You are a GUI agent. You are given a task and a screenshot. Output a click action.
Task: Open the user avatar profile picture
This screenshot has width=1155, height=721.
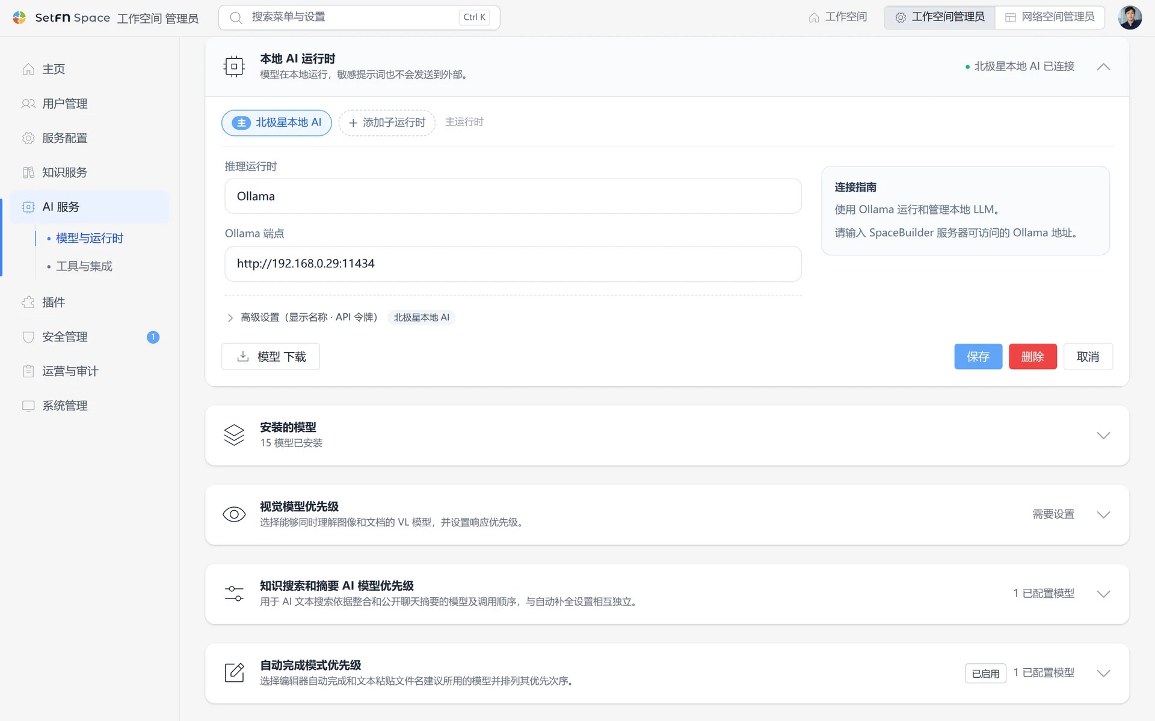pyautogui.click(x=1130, y=17)
